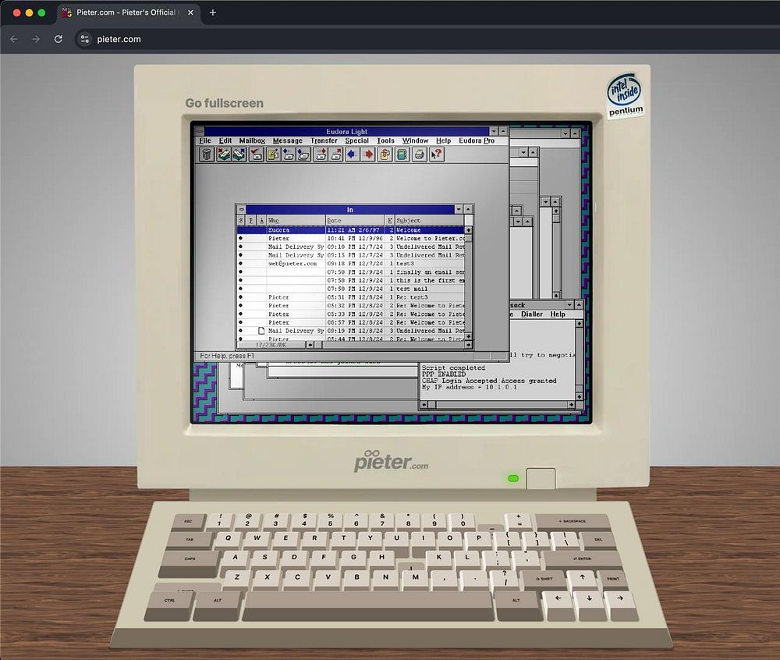
Task: Open the Dialler menu in Trumpet Winsock
Action: 532,314
